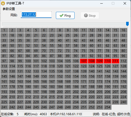The height and width of the screenshot is (117, 131).
Task: Minimize the IP diagnostic tool window
Action: pos(102,3)
